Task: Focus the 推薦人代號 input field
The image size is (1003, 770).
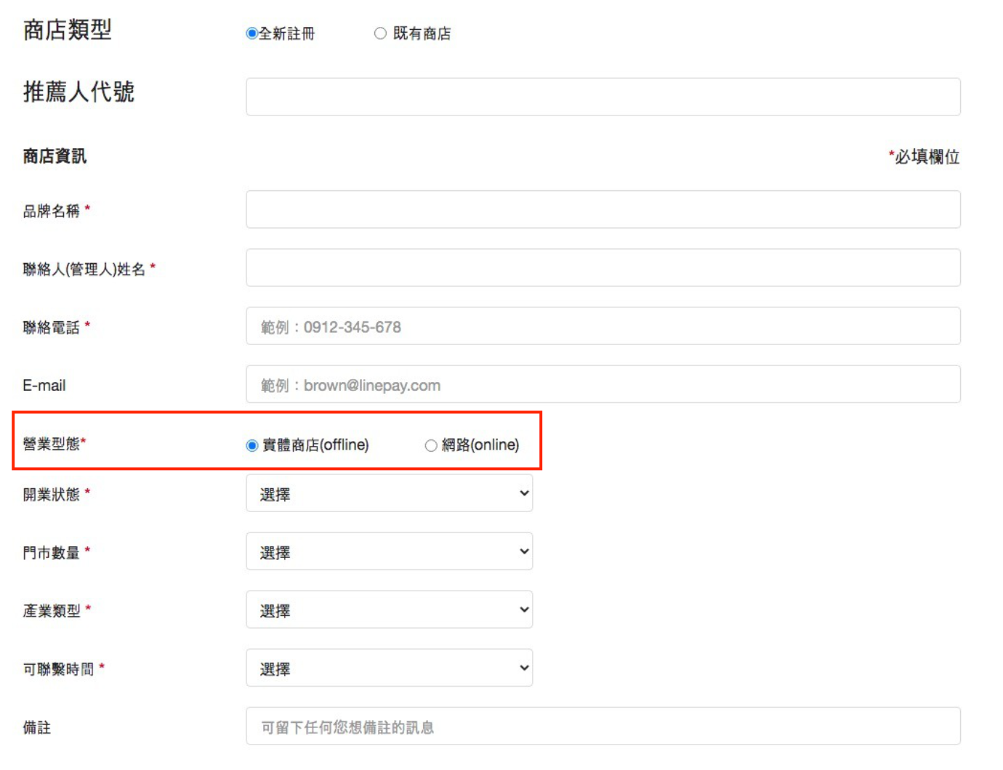Action: [x=603, y=97]
